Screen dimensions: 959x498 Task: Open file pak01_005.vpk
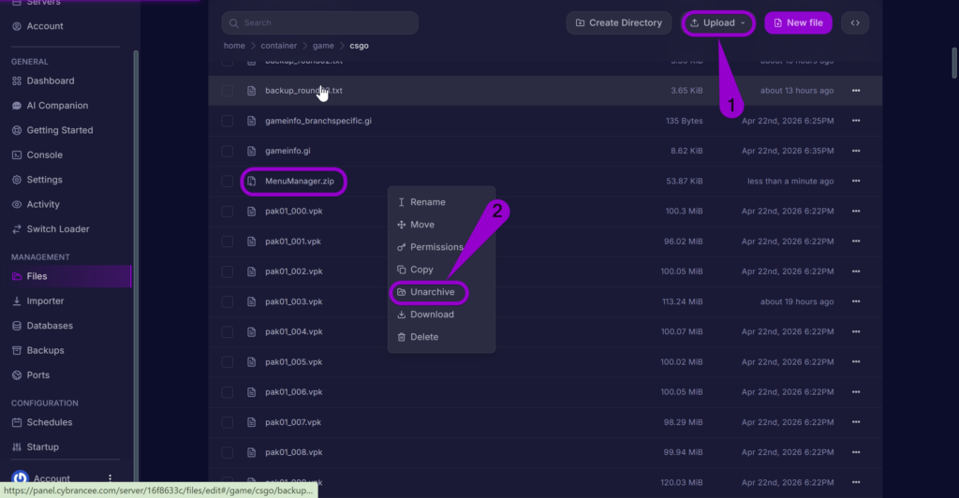tap(293, 362)
